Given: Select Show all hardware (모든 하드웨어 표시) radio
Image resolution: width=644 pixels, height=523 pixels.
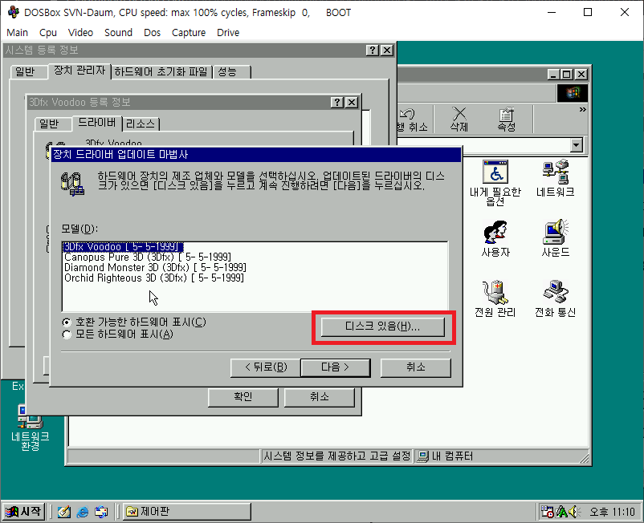Looking at the screenshot, I should tap(67, 334).
